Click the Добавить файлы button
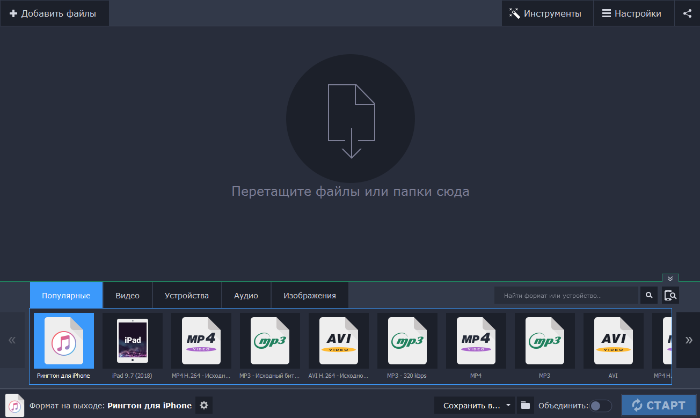 (54, 13)
